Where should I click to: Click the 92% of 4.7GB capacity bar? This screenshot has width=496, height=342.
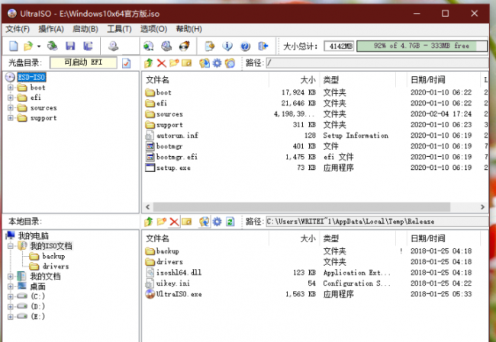[x=422, y=46]
